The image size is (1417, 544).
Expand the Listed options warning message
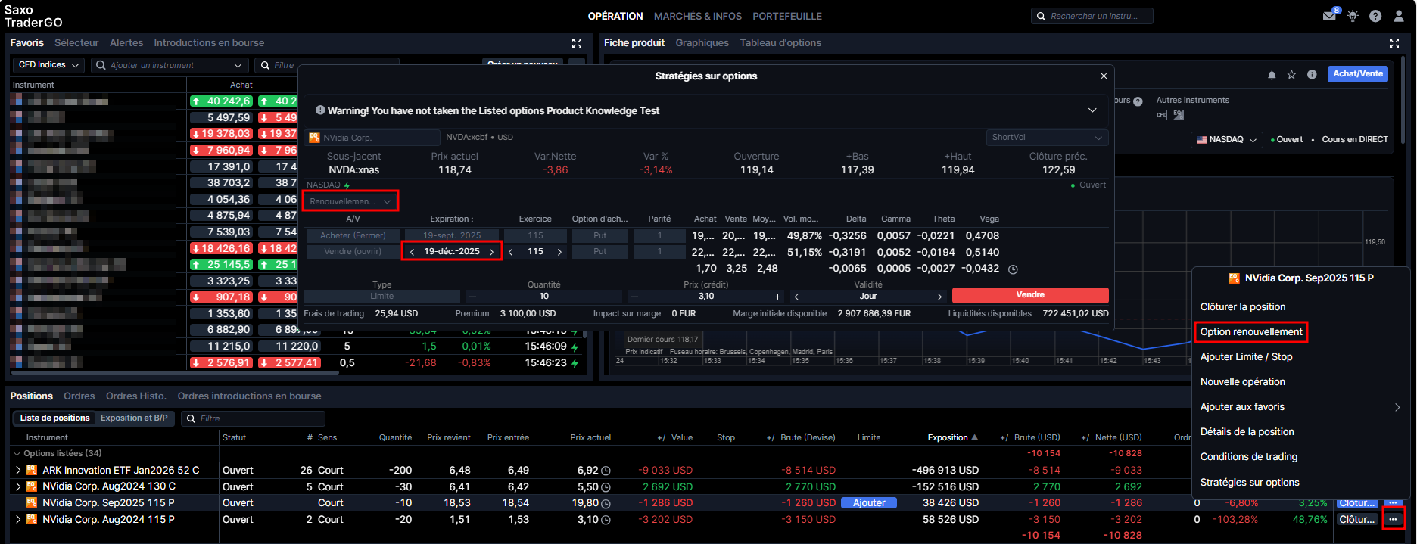(1092, 110)
